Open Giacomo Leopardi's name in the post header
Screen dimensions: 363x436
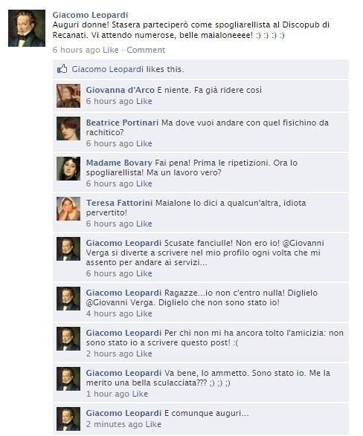pyautogui.click(x=91, y=15)
